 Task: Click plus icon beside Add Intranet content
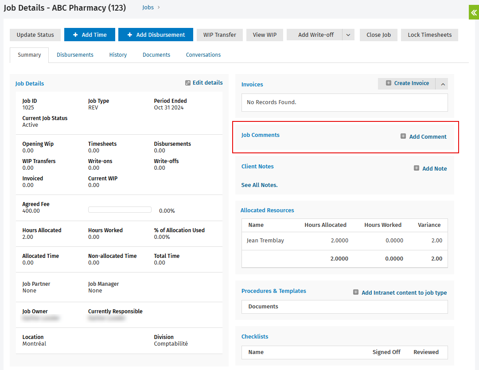(355, 292)
